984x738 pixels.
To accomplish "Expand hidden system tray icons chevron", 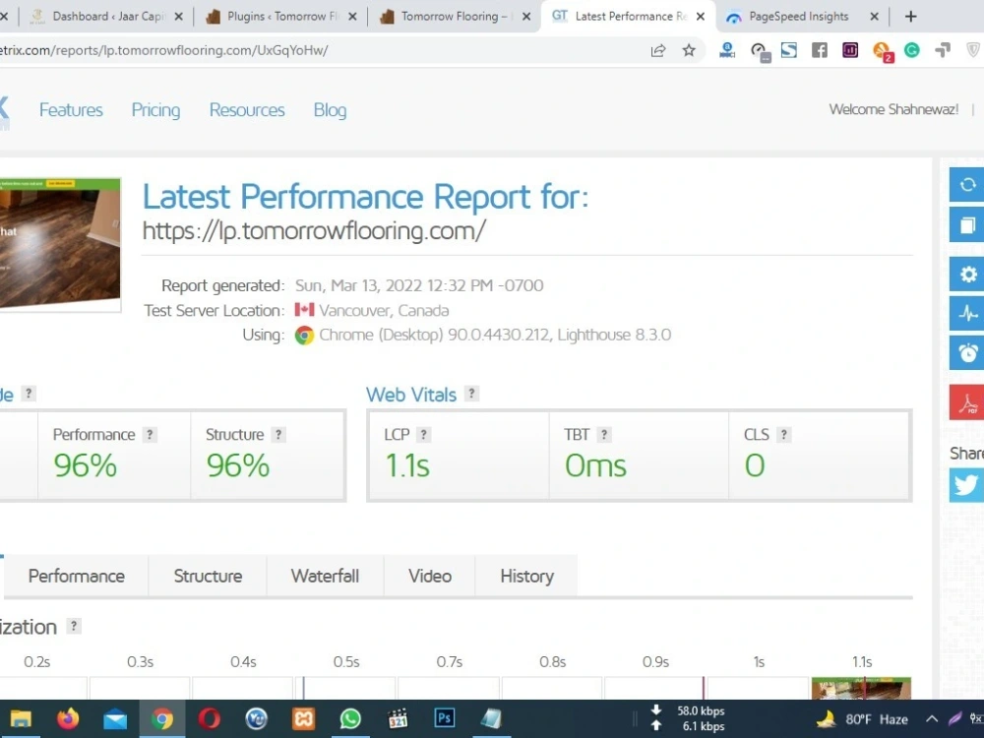I will pos(932,719).
